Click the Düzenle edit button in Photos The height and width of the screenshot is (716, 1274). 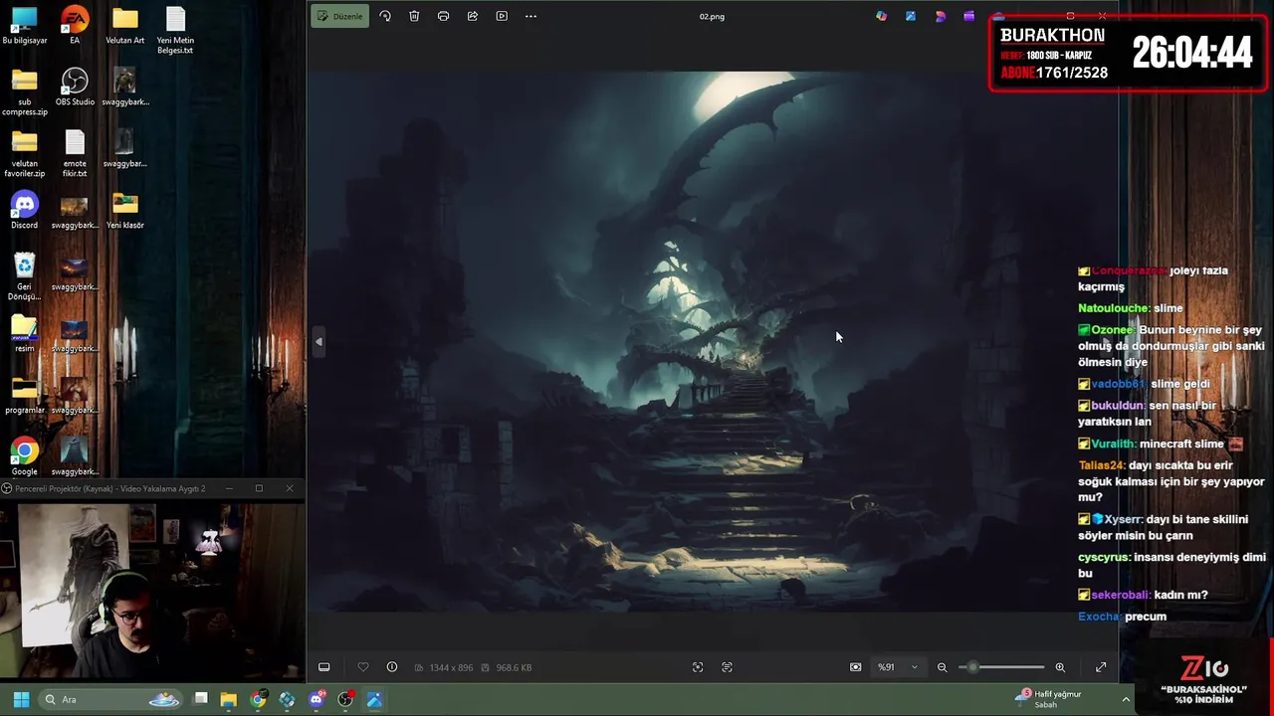pyautogui.click(x=339, y=16)
